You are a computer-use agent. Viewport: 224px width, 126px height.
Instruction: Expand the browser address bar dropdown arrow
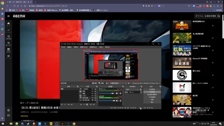[x=155, y=6]
